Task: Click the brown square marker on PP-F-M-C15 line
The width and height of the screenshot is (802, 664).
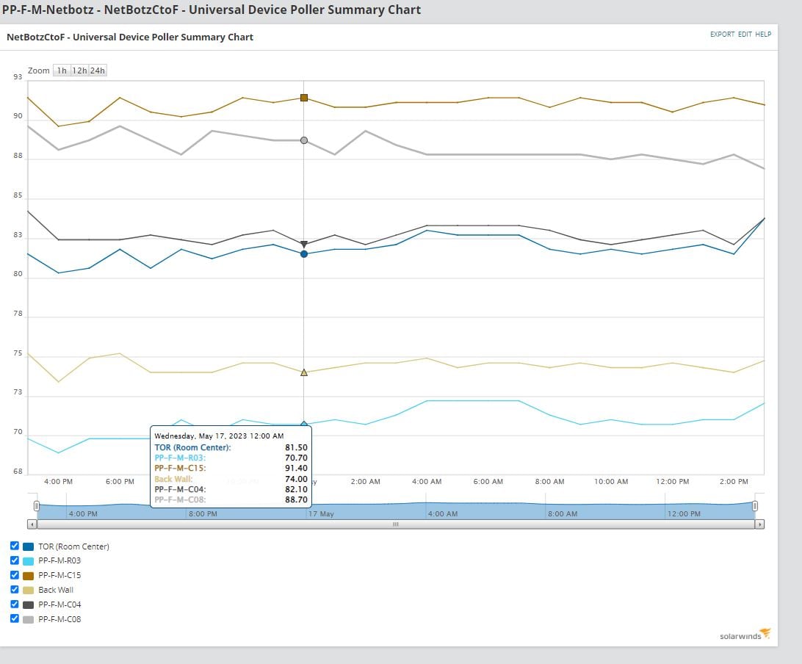Action: (x=304, y=98)
